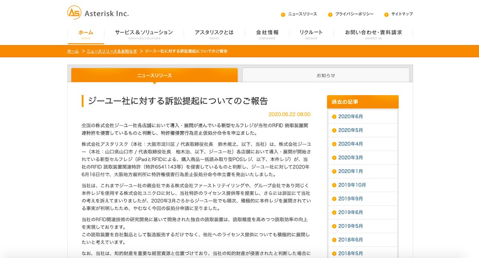Open リクルート navigation item

[x=311, y=34]
